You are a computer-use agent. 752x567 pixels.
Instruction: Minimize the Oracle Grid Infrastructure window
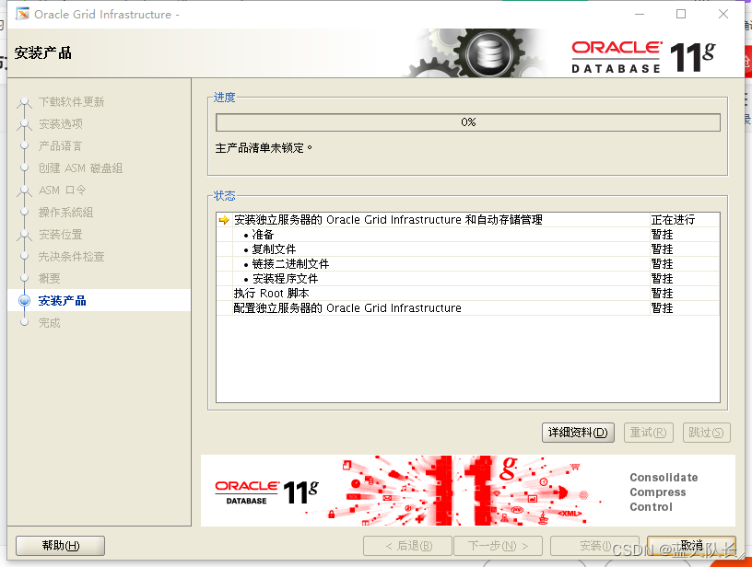click(x=640, y=14)
